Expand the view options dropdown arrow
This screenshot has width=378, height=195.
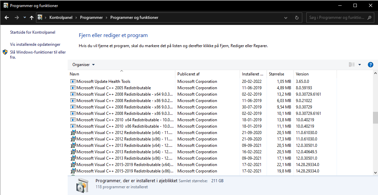(x=359, y=65)
